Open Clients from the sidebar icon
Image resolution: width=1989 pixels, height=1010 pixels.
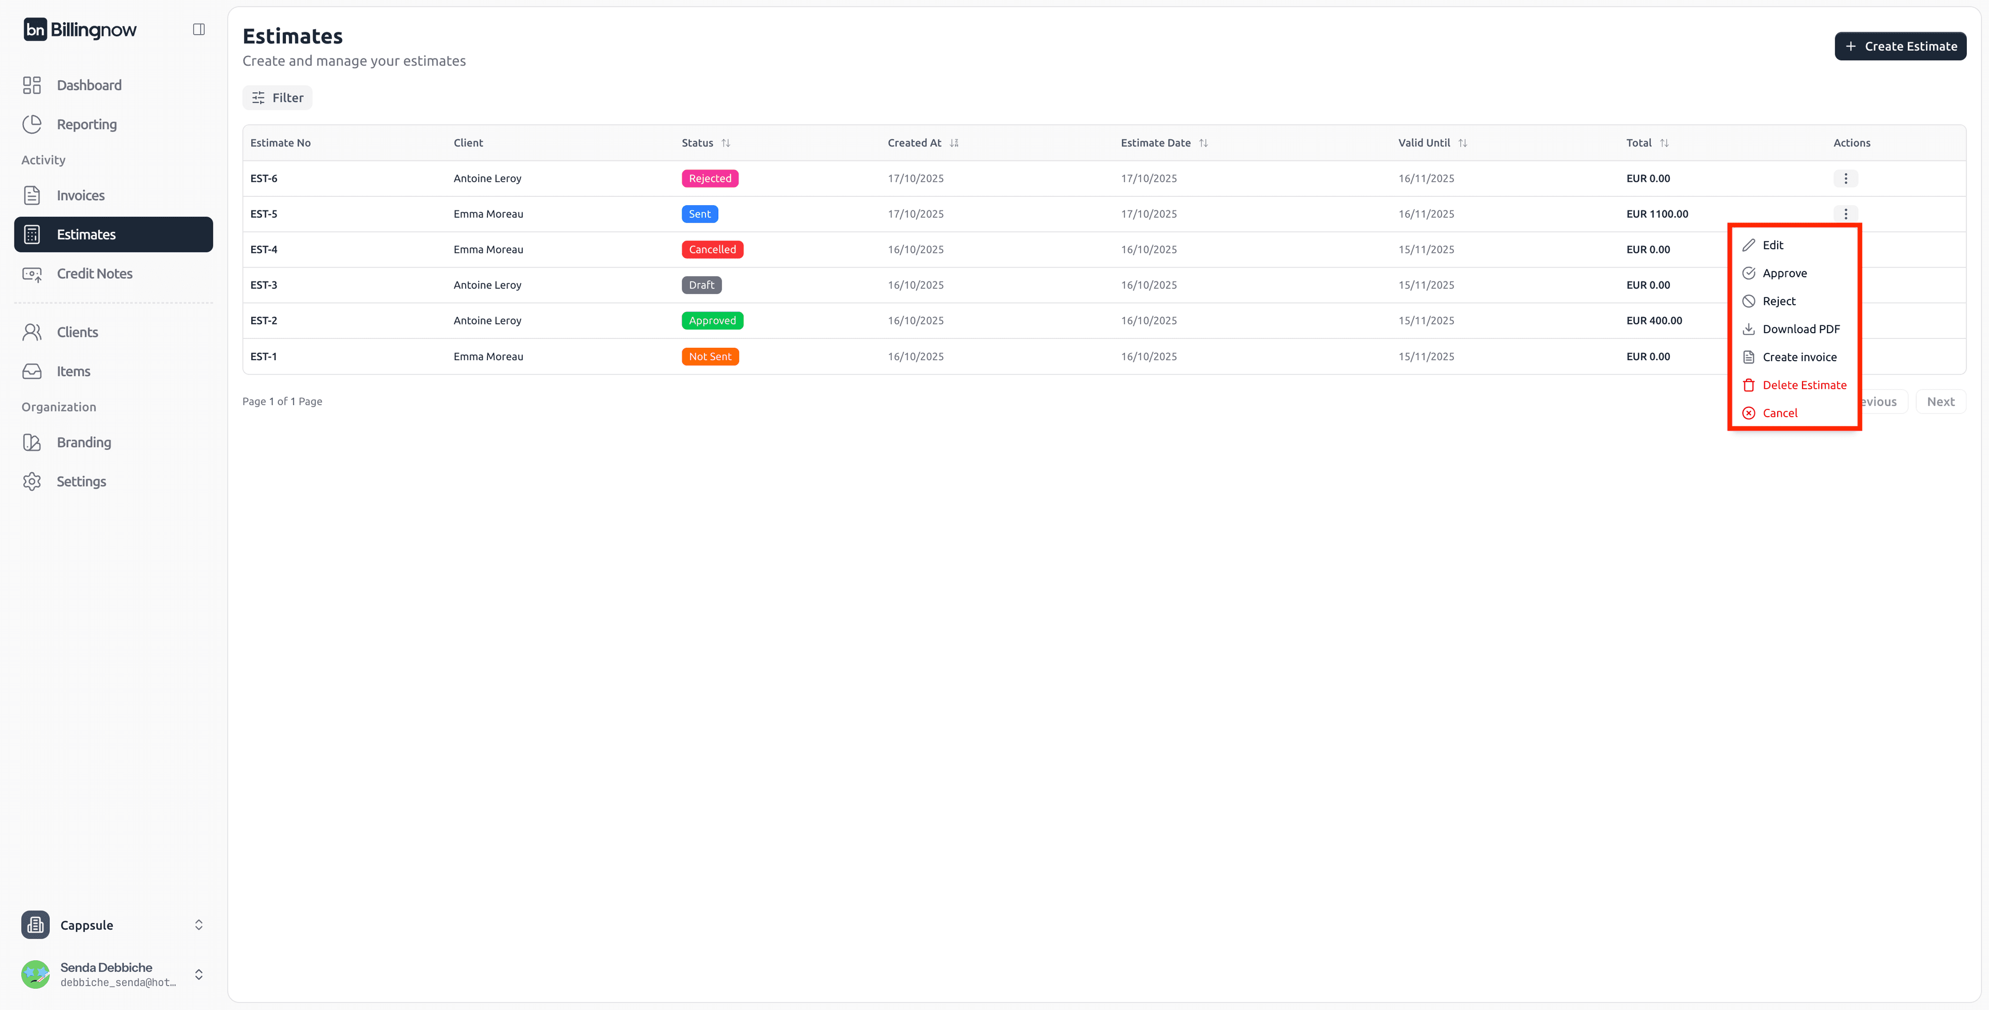coord(32,332)
